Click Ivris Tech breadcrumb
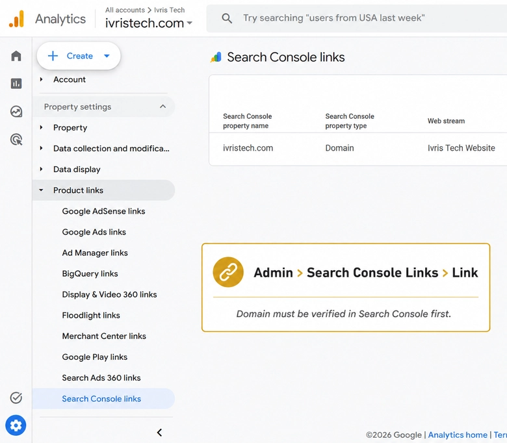Viewport: 507px width, 443px height. 169,10
